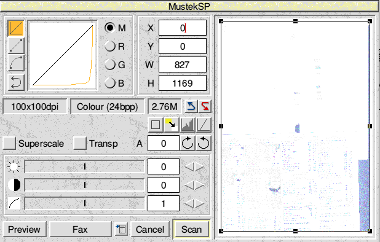Select the smooth curve editing tool
This screenshot has width=380, height=242.
point(16,63)
